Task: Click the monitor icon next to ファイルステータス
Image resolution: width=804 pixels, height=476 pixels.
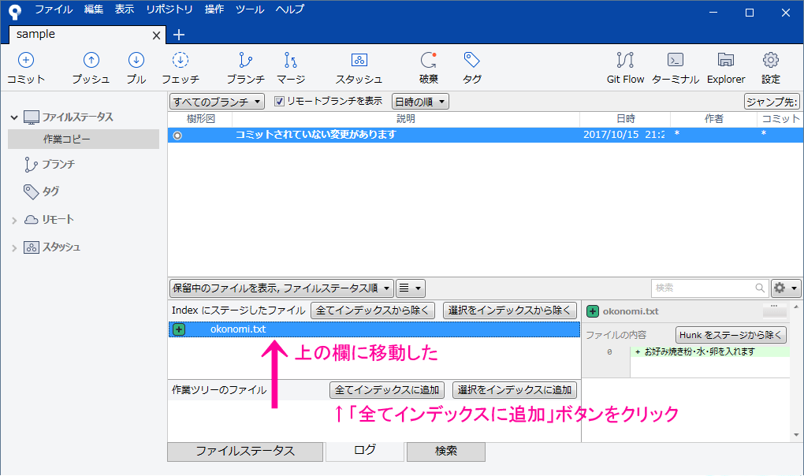Action: click(x=32, y=117)
